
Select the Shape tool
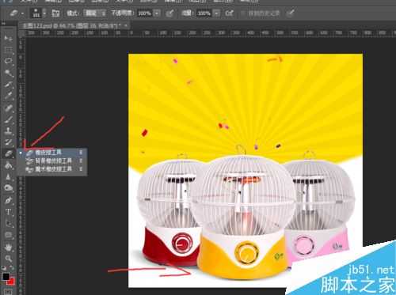point(9,235)
